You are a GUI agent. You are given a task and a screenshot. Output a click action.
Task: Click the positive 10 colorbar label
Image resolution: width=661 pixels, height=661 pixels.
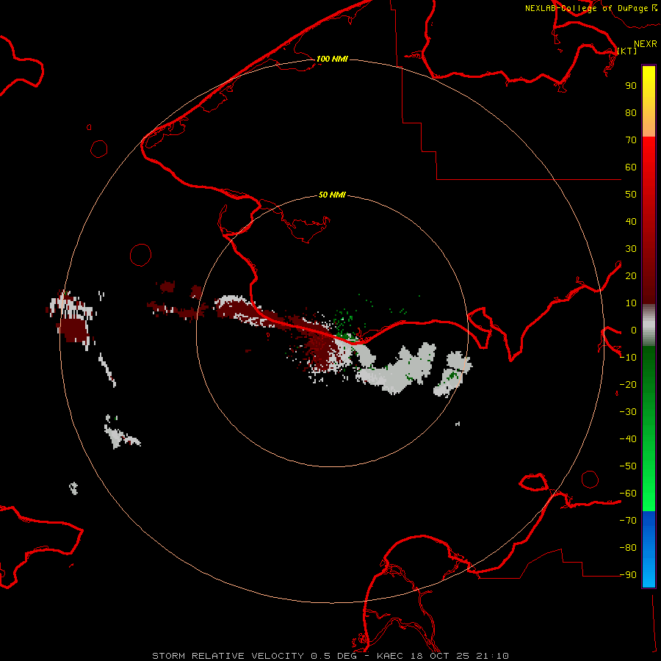[631, 303]
